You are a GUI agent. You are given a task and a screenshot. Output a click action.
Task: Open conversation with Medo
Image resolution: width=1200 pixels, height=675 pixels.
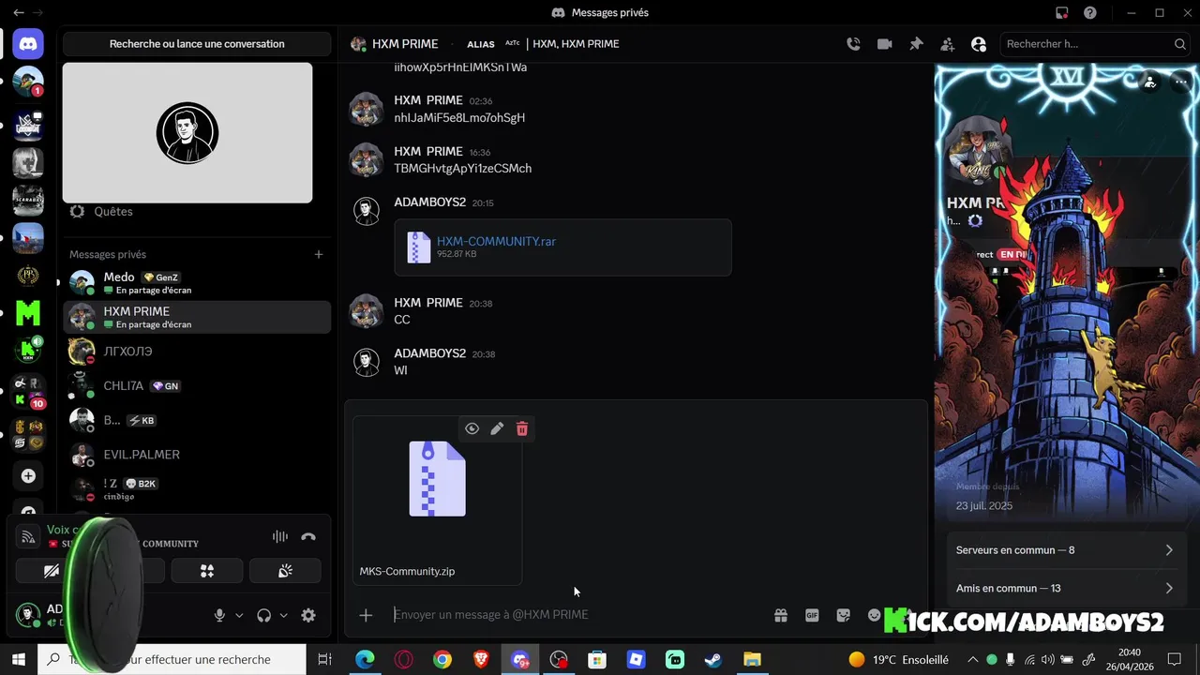click(x=197, y=282)
